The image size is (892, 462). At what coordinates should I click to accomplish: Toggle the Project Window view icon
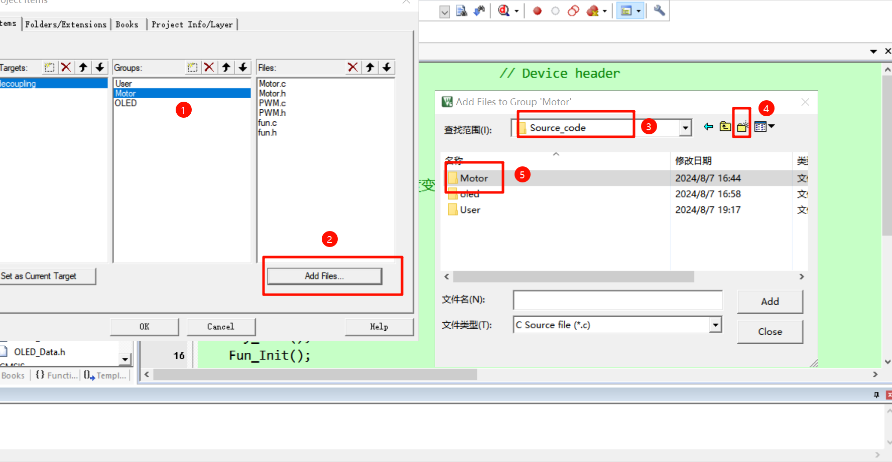click(x=626, y=11)
